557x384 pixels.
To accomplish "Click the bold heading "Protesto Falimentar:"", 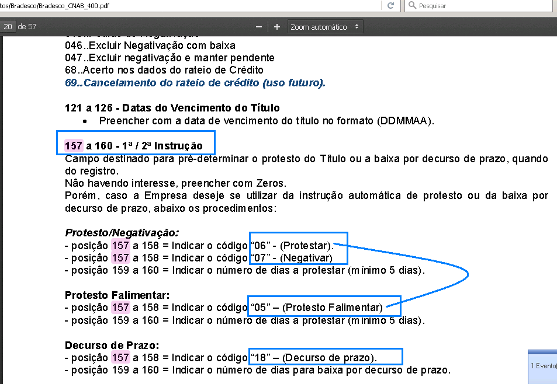I will 117,295.
